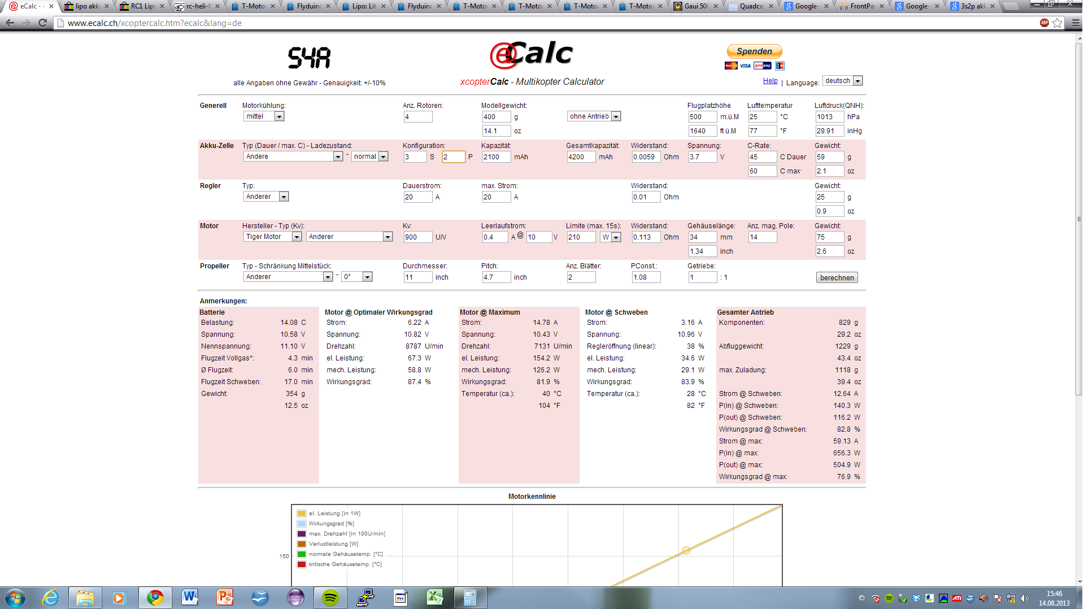Click the motor Kv input field
The height and width of the screenshot is (609, 1084).
pos(417,237)
